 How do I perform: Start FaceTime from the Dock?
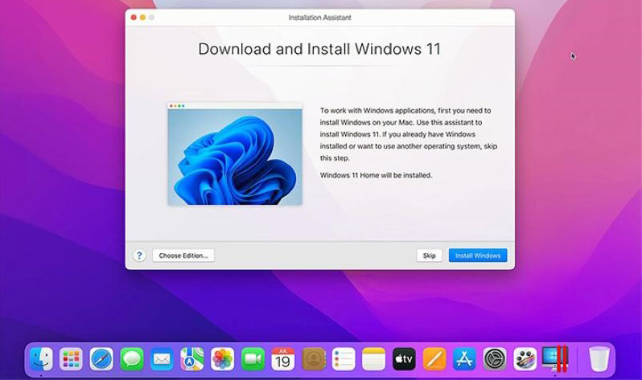pos(253,359)
